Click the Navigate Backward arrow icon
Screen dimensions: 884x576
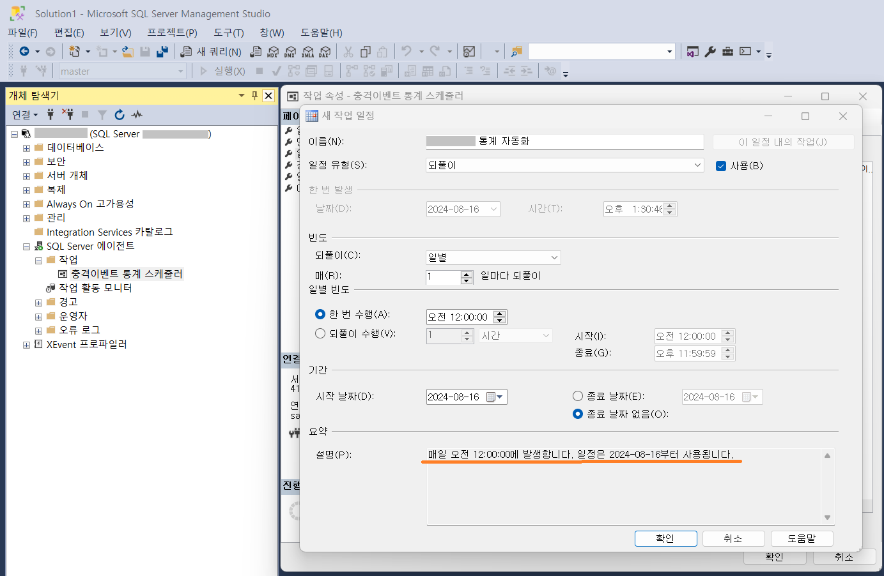point(24,51)
